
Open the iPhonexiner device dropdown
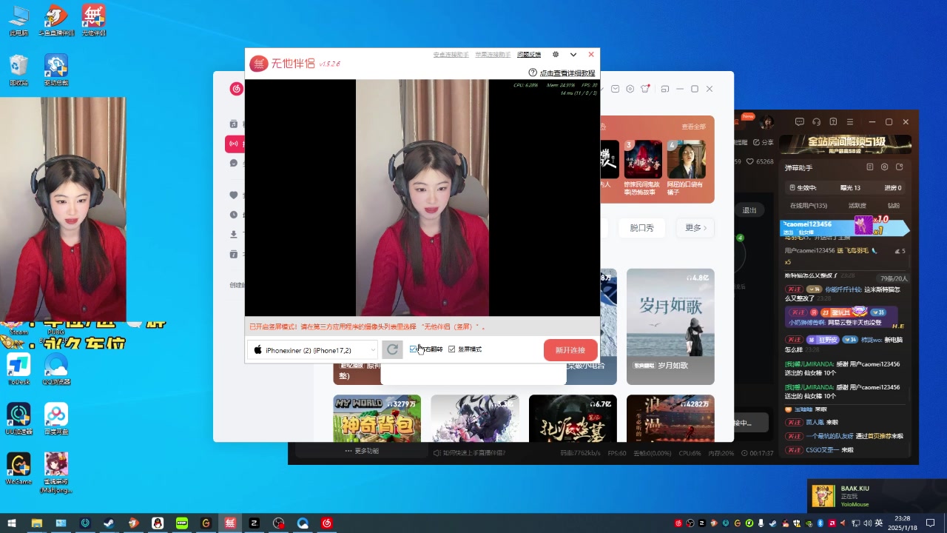(x=313, y=350)
